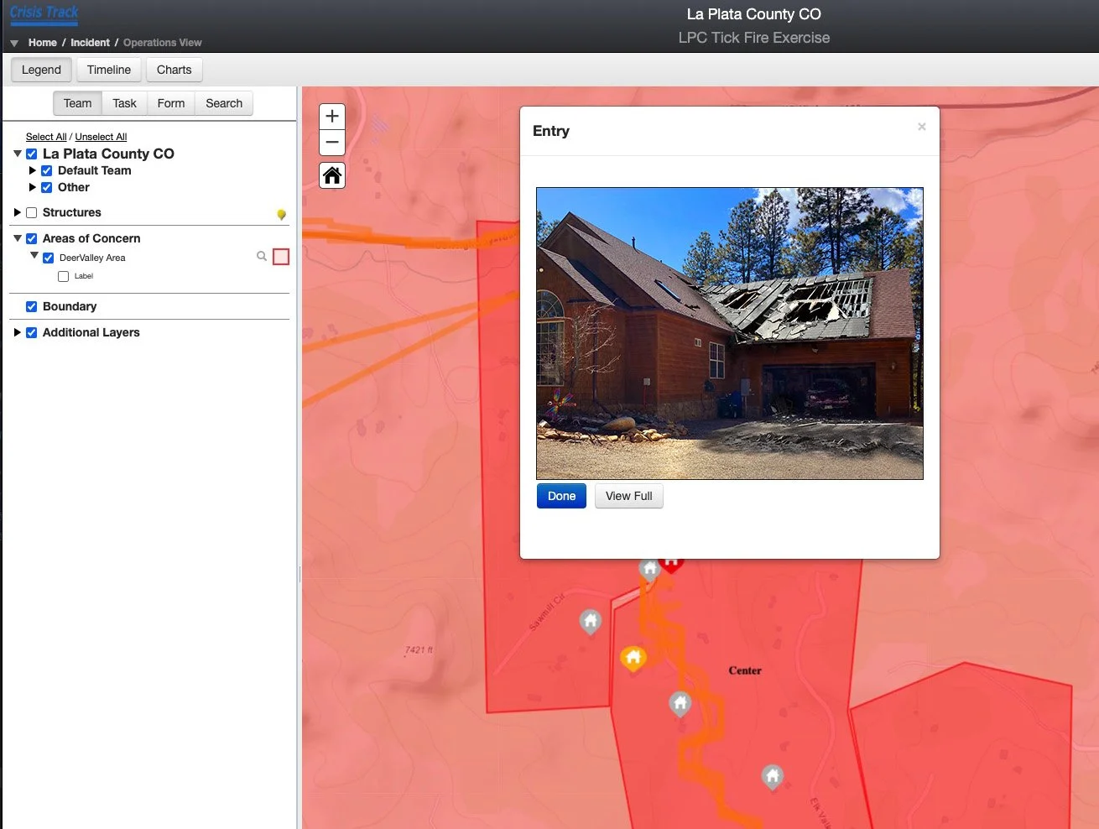Reset the map to home view

[332, 175]
